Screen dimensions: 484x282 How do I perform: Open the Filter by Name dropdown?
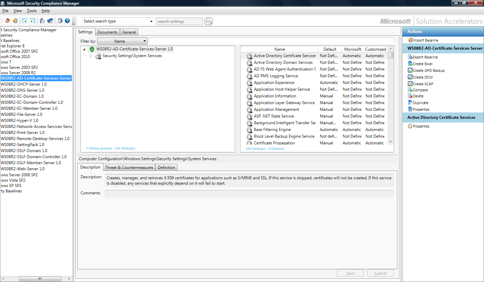pyautogui.click(x=122, y=41)
